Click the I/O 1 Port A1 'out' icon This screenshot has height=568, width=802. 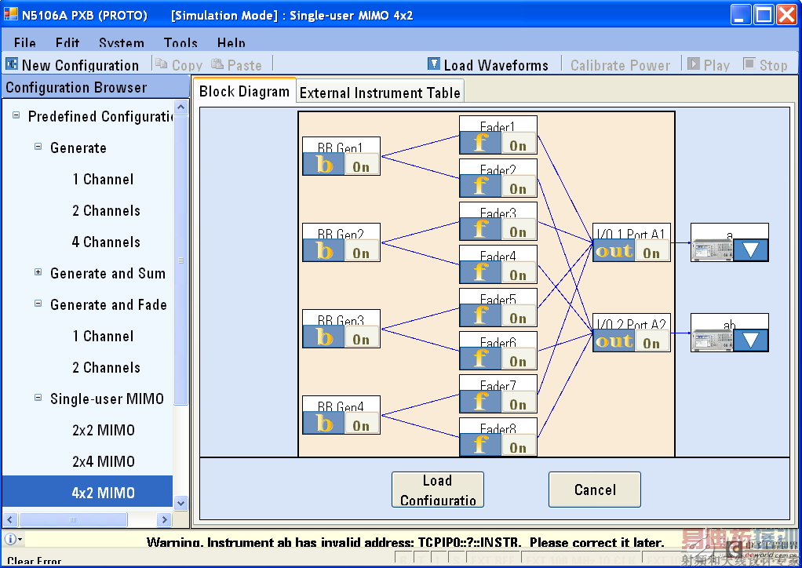pos(614,251)
